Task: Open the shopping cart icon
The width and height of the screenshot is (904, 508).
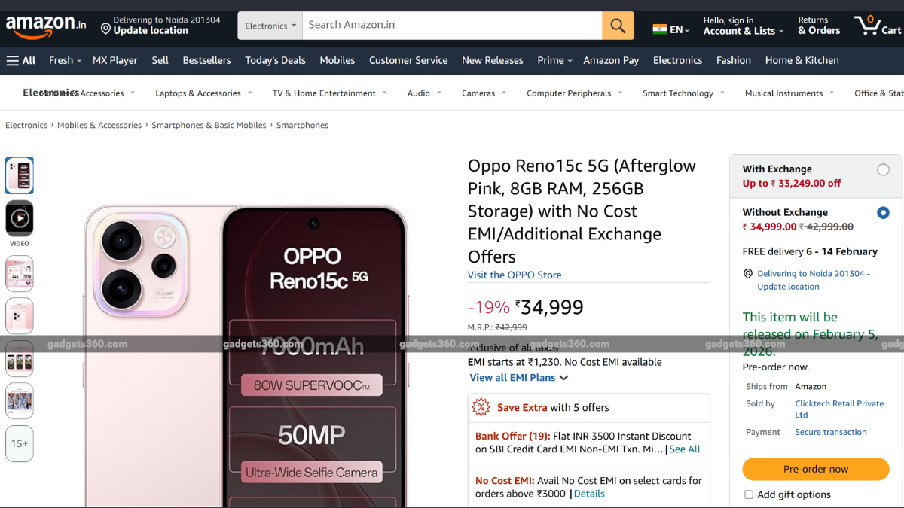Action: [866, 24]
